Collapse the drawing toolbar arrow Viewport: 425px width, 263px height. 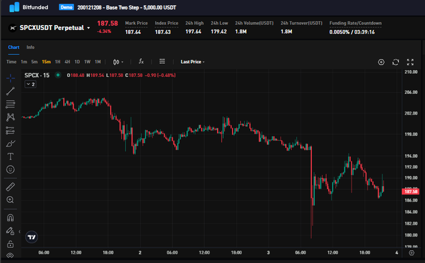point(19,232)
